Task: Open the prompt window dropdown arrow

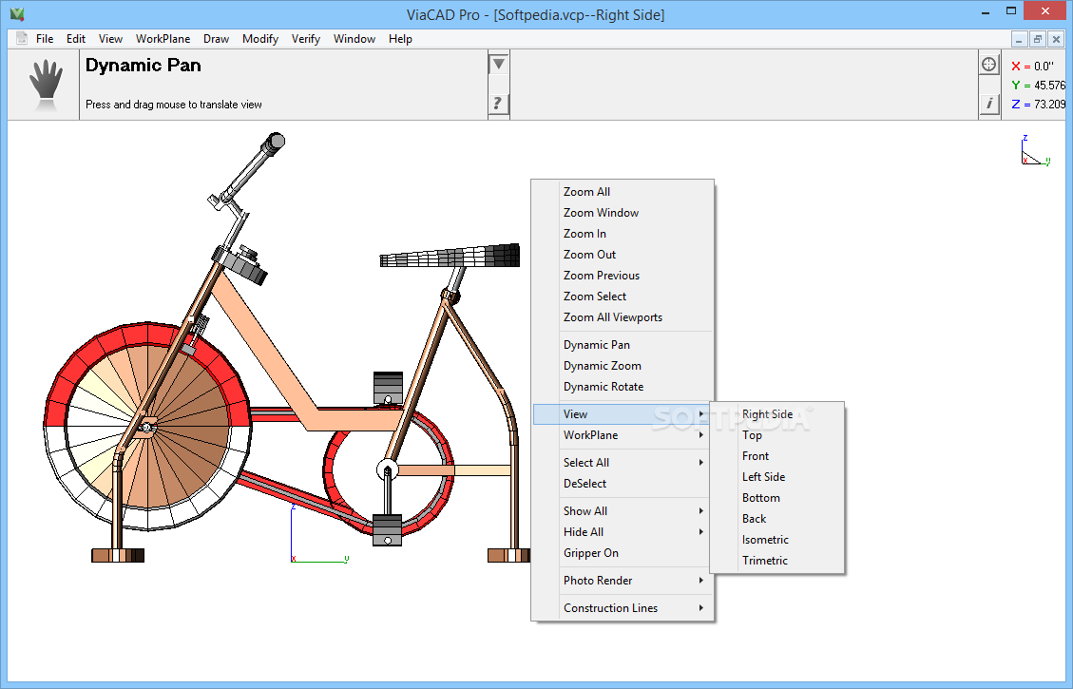Action: 499,65
